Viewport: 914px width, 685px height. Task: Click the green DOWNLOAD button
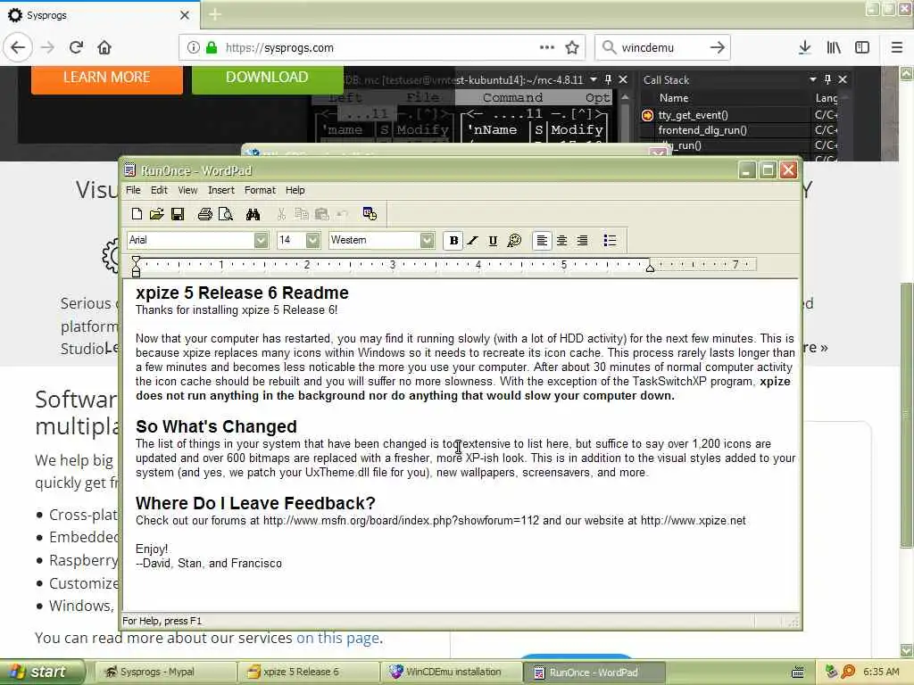click(x=267, y=78)
